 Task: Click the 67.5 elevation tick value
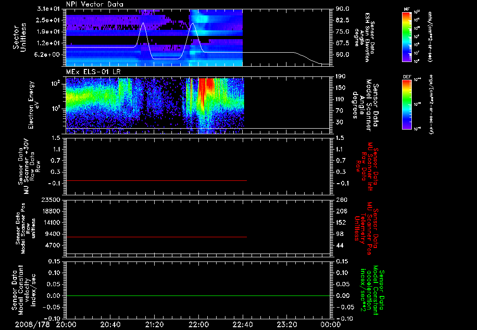(x=342, y=43)
